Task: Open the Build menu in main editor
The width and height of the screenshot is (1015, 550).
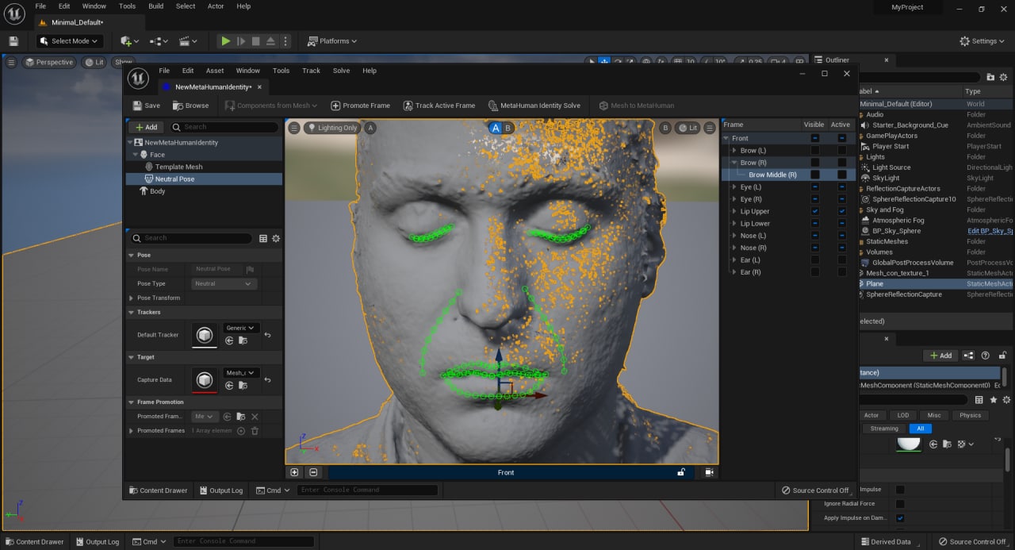Action: click(x=155, y=6)
